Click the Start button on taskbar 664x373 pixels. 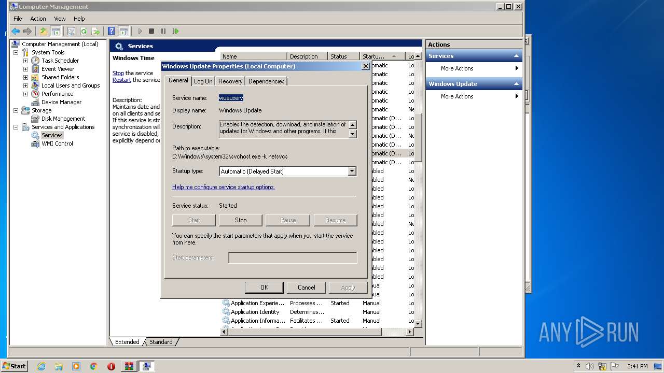click(x=14, y=366)
